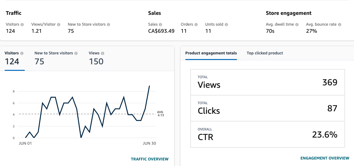Screen dimensions: 354x166
Task: Click the JUN 30 peak on chart line
Action: point(149,86)
